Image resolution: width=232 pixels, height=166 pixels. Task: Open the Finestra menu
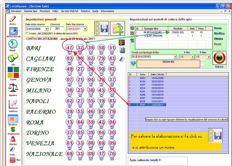(85, 11)
